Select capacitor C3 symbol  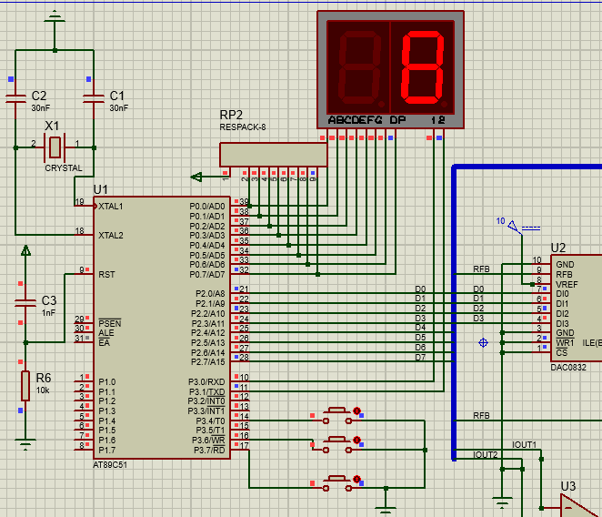coord(25,303)
